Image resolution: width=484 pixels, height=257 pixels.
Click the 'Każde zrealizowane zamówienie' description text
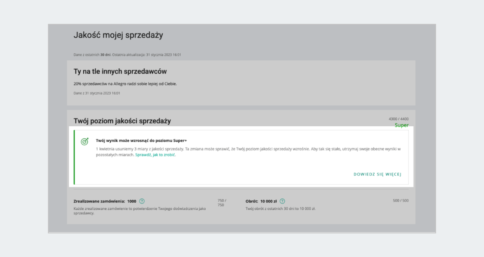click(140, 211)
